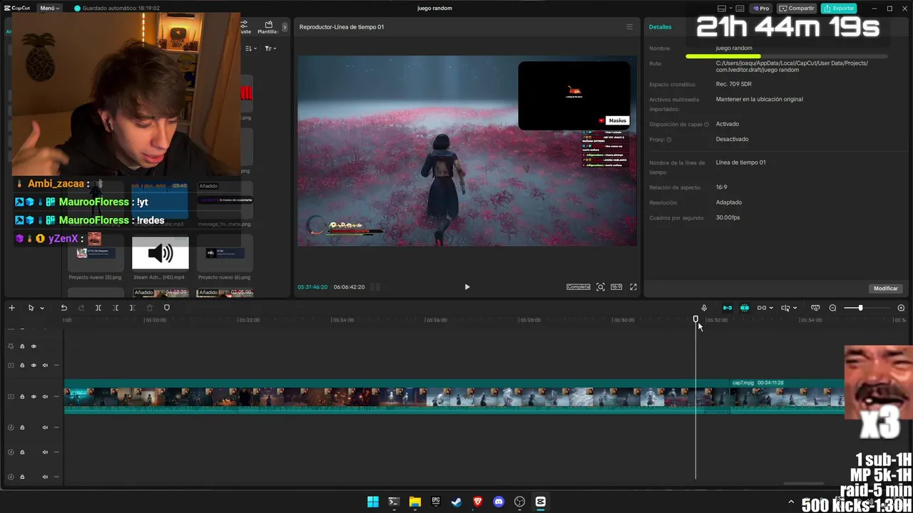This screenshot has width=913, height=513.
Task: Click the current timecode 05:31:46:20
Action: pyautogui.click(x=312, y=287)
